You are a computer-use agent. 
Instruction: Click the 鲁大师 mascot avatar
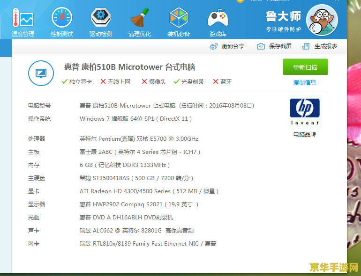322,20
